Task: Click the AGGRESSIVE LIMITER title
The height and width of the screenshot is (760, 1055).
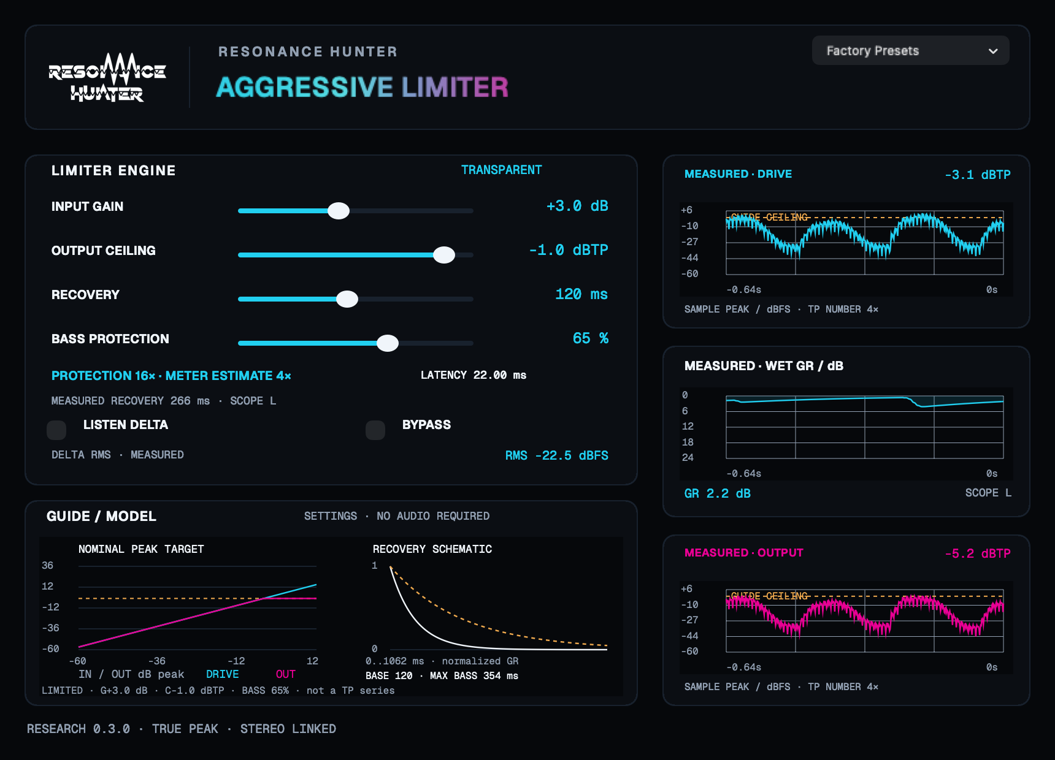Action: click(363, 87)
